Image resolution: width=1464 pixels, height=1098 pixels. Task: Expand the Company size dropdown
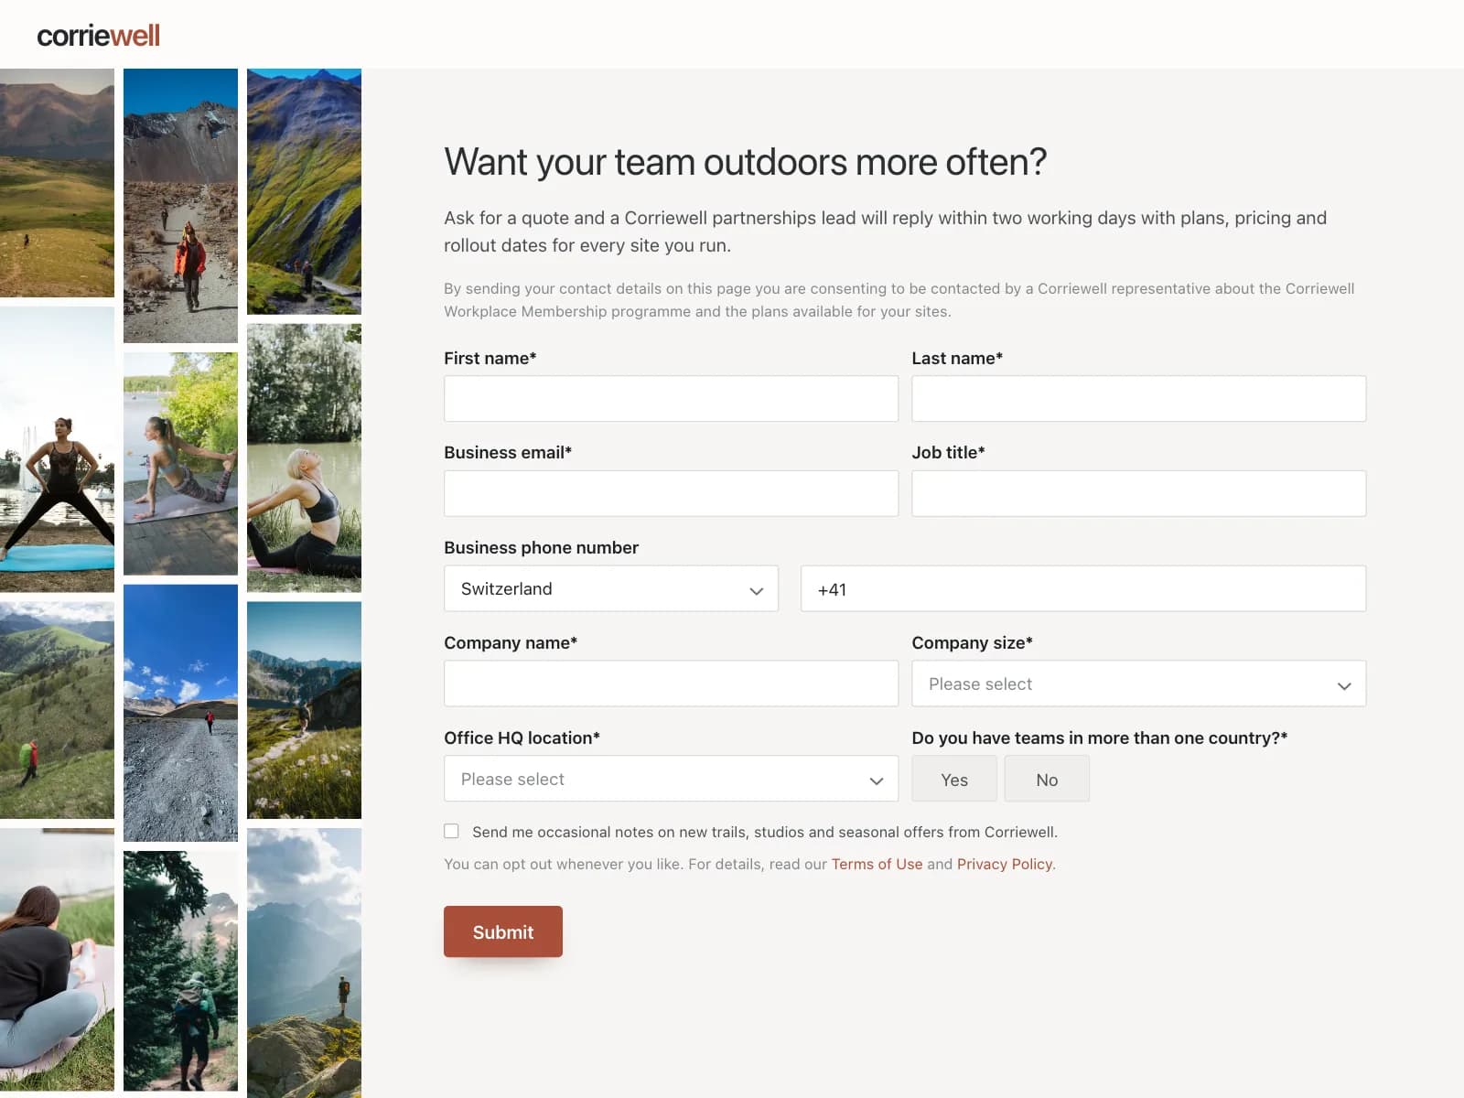tap(1138, 684)
